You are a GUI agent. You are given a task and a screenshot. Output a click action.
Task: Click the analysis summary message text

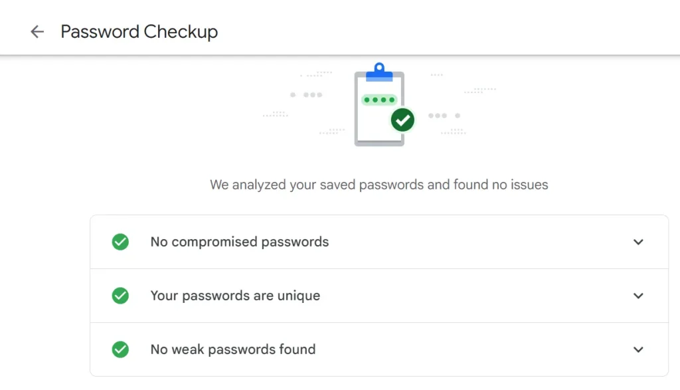point(379,185)
